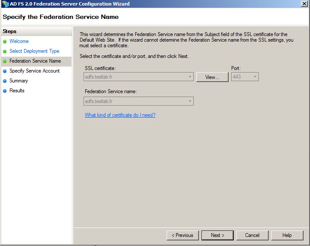Click the blue bullet beside Results
Viewport: 310px width, 246px height.
pos(5,91)
